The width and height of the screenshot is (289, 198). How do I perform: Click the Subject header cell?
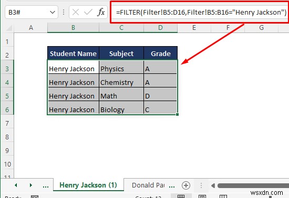tap(121, 53)
